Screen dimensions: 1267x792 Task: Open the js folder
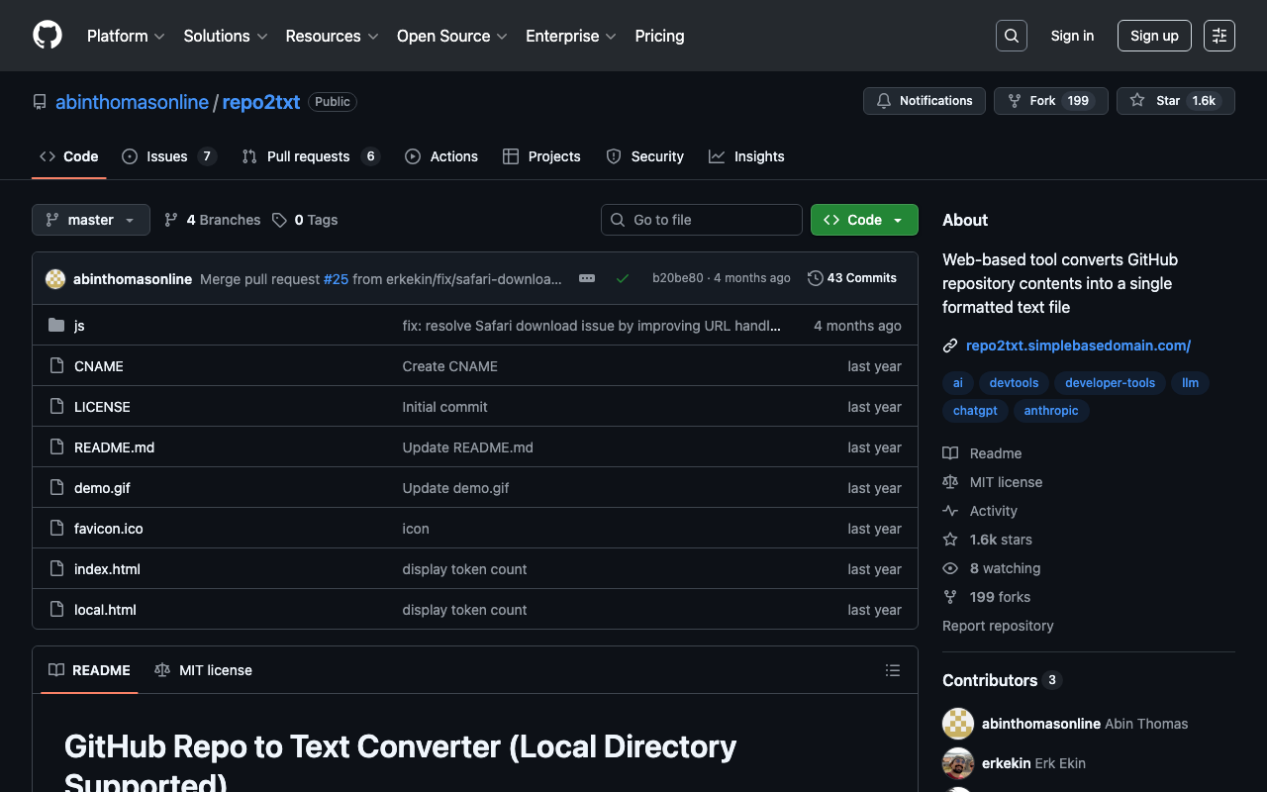(79, 326)
